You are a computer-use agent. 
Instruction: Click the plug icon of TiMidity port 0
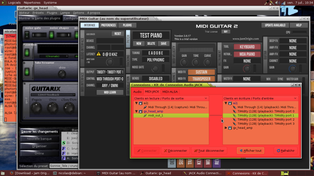234,111
